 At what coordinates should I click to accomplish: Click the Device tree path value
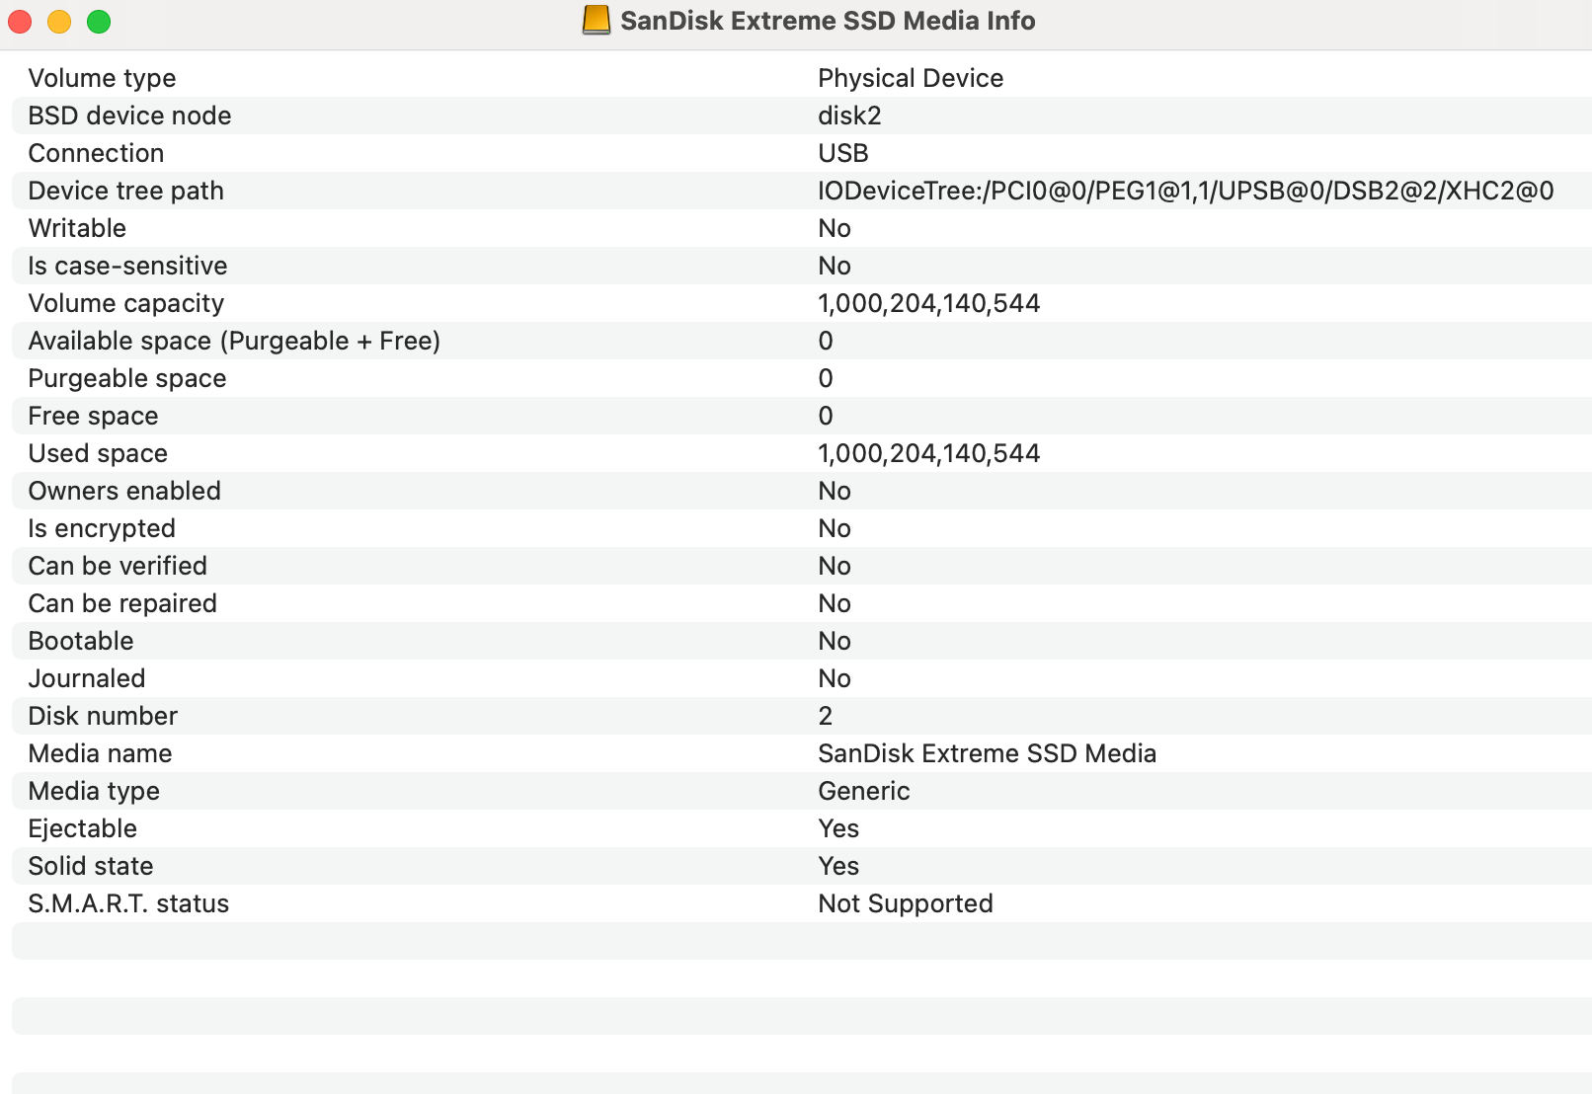[x=1185, y=191]
